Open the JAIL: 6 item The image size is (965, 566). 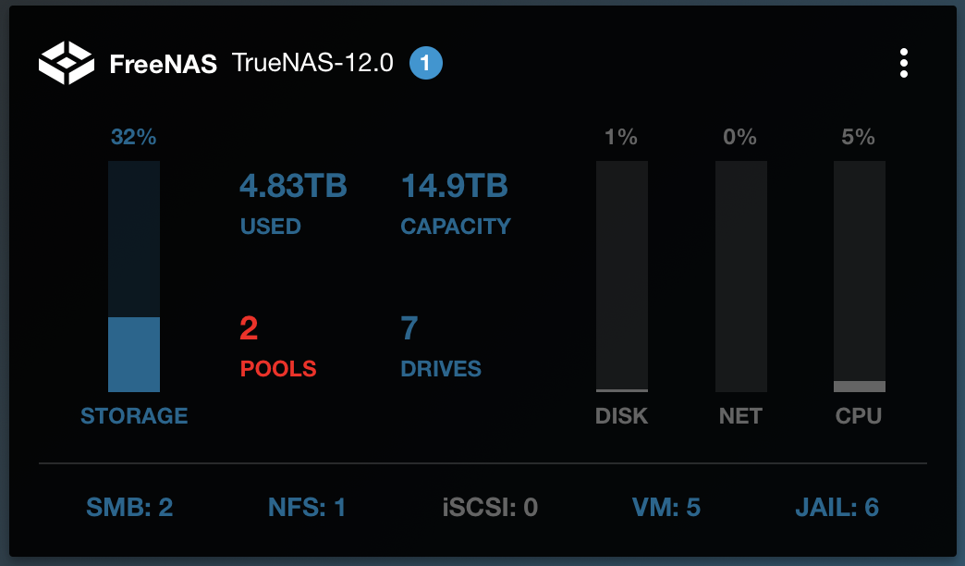click(837, 508)
